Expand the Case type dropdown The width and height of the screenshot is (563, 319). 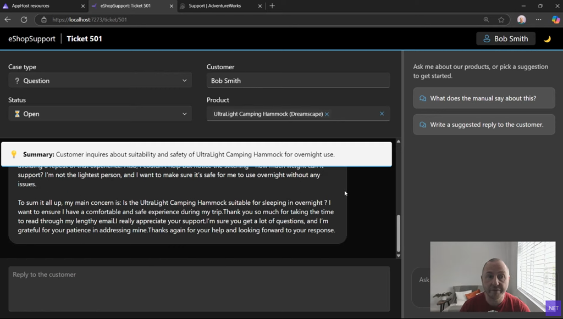(100, 81)
